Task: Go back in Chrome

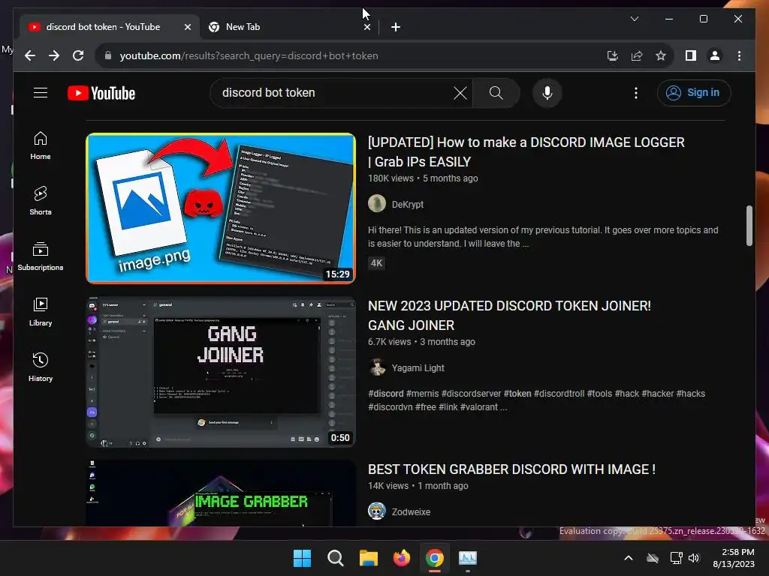Action: [x=30, y=55]
